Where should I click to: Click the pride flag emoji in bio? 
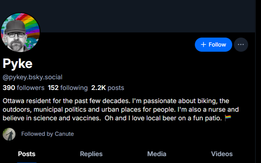pos(228,118)
